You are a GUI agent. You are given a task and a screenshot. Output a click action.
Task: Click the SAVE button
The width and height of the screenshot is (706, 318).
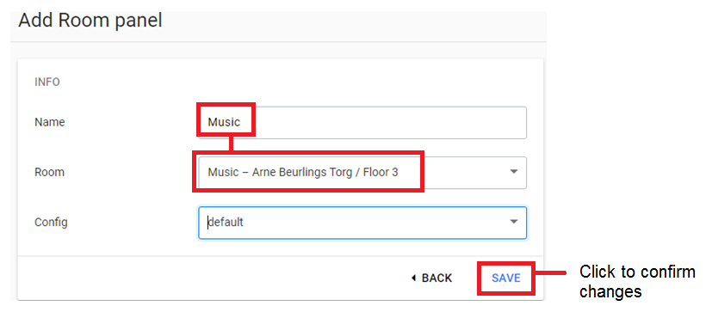pyautogui.click(x=506, y=278)
